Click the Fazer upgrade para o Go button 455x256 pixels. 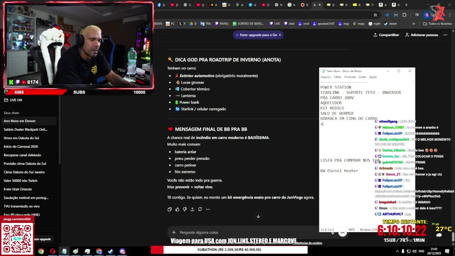pos(258,35)
